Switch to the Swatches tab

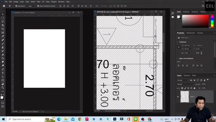pos(186,12)
